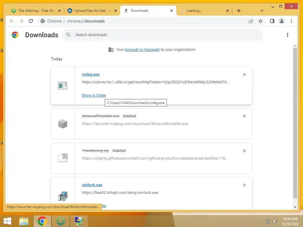Image resolution: width=303 pixels, height=227 pixels.
Task: Click the scrollbar up arrow
Action: (x=295, y=46)
